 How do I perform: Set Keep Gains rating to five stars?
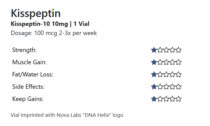tap(179, 99)
